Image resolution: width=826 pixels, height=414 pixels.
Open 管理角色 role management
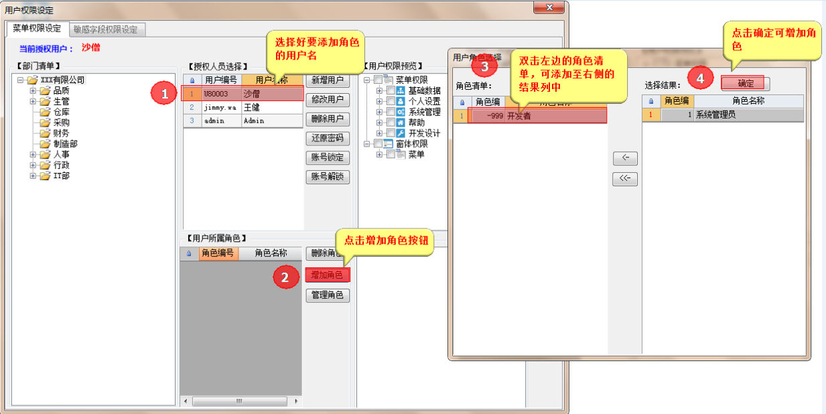(x=328, y=295)
